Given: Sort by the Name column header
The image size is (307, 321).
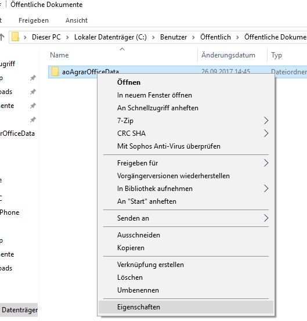Looking at the screenshot, I should pyautogui.click(x=59, y=55).
